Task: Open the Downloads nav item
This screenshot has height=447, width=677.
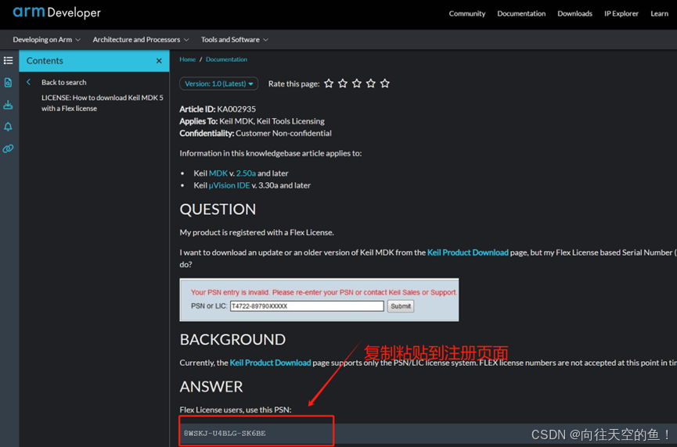Action: [575, 13]
